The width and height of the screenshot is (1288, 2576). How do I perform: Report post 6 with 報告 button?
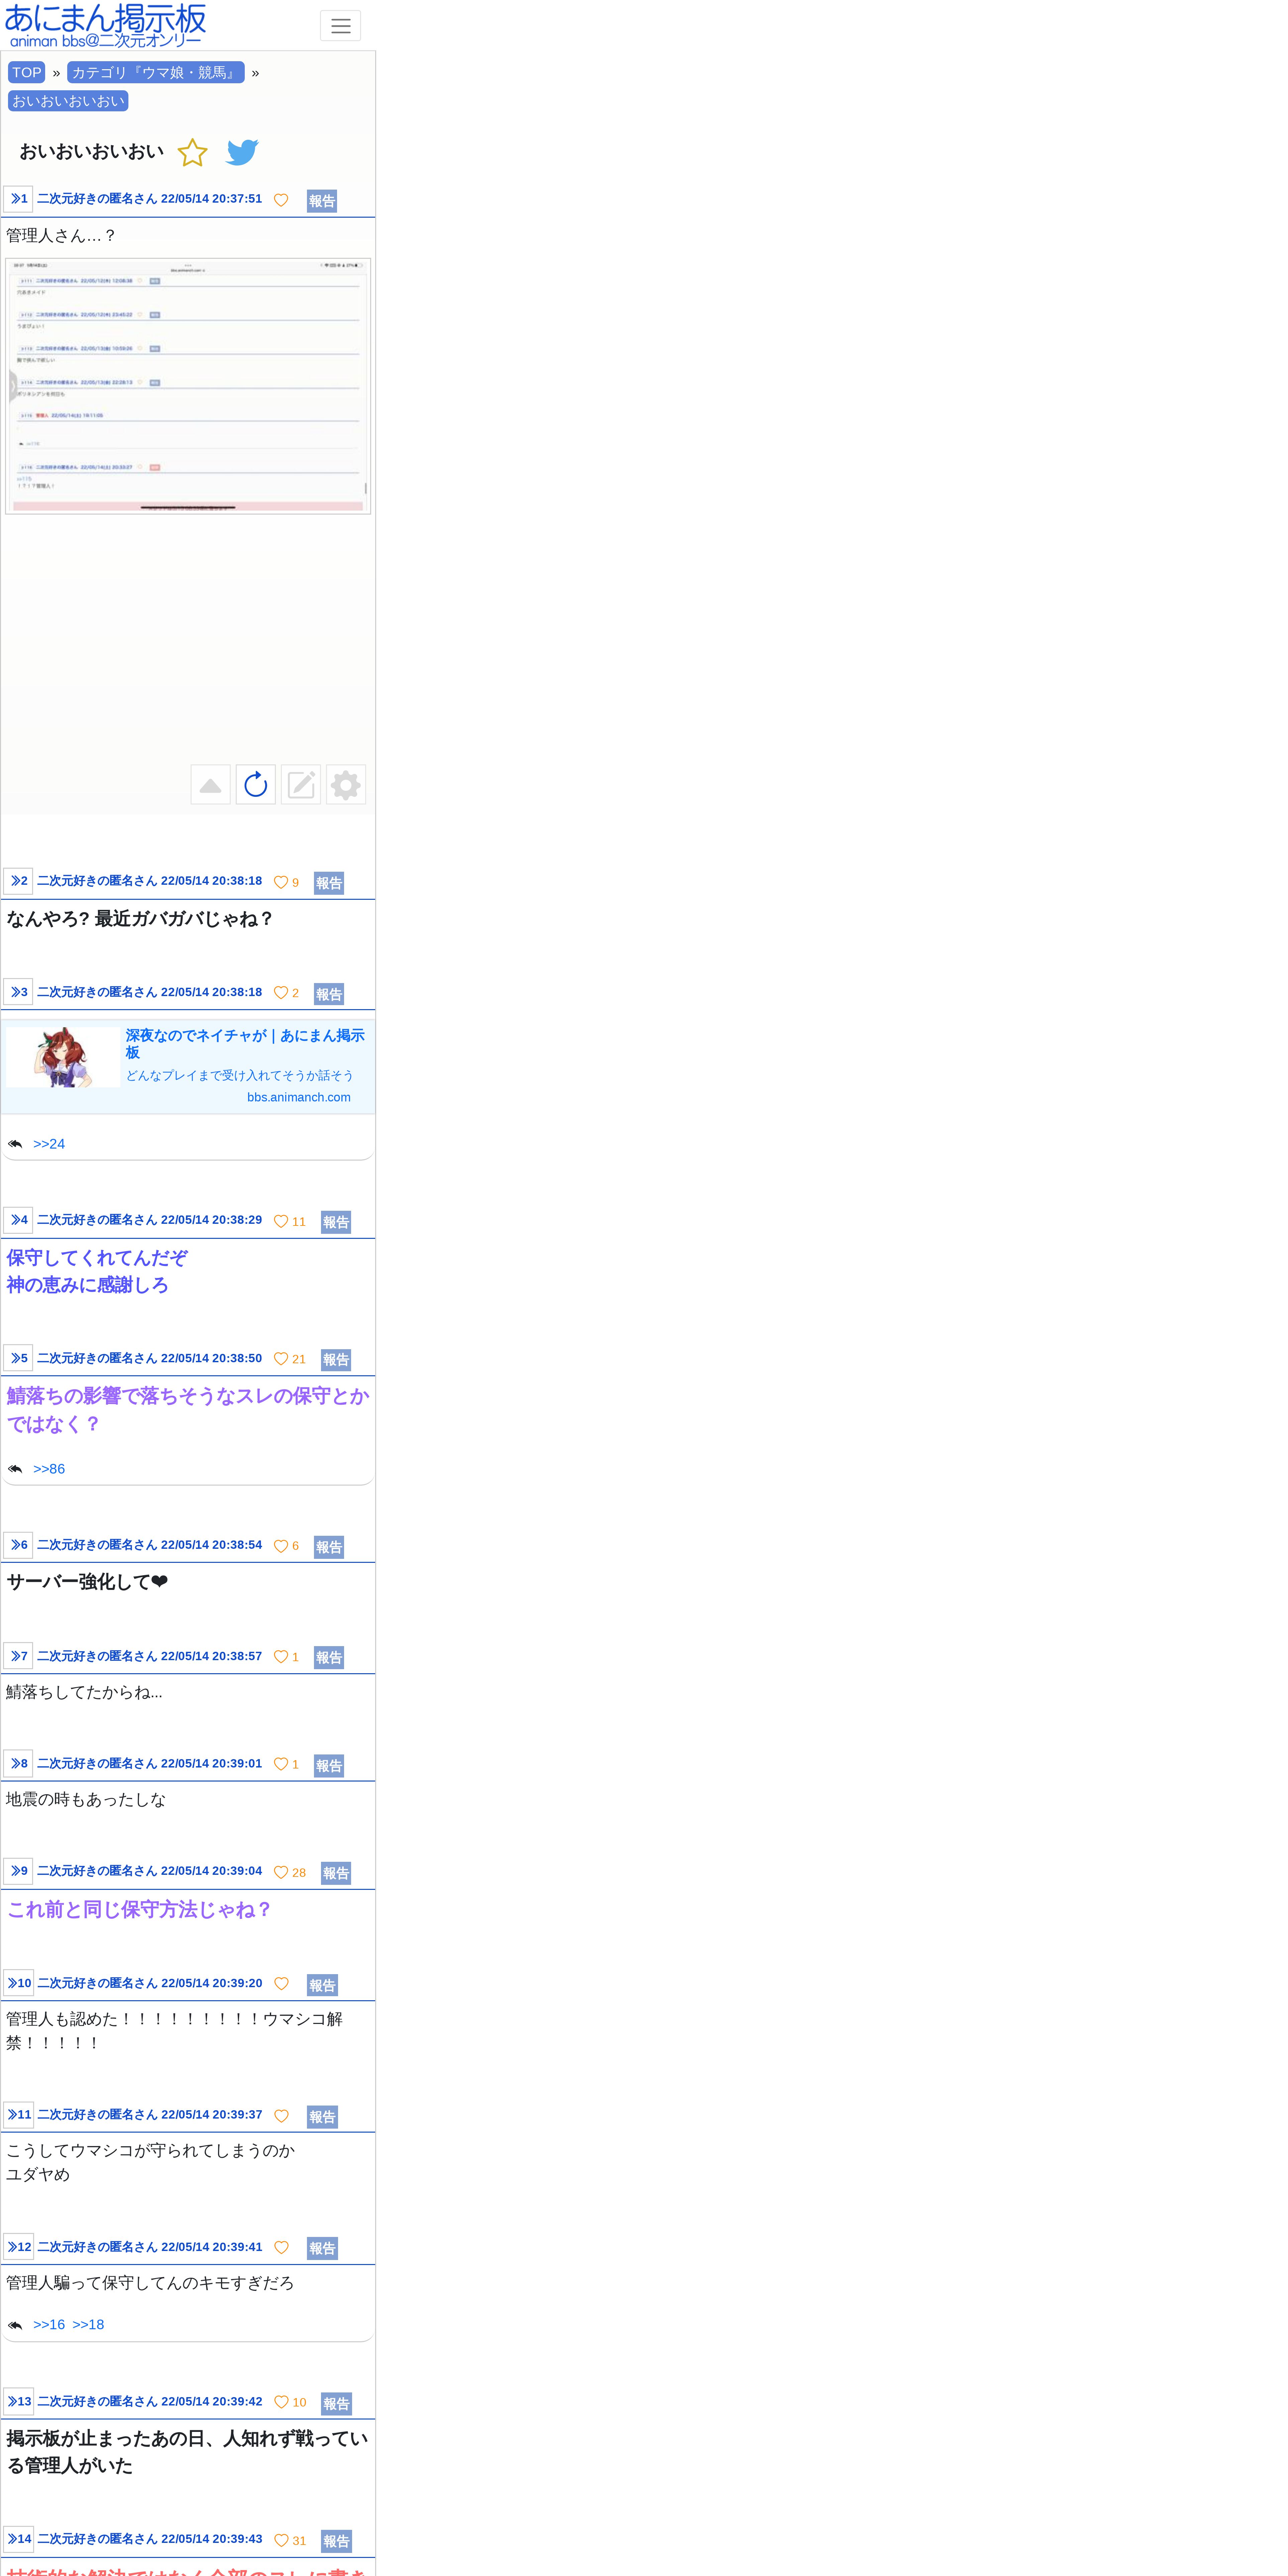point(329,1547)
